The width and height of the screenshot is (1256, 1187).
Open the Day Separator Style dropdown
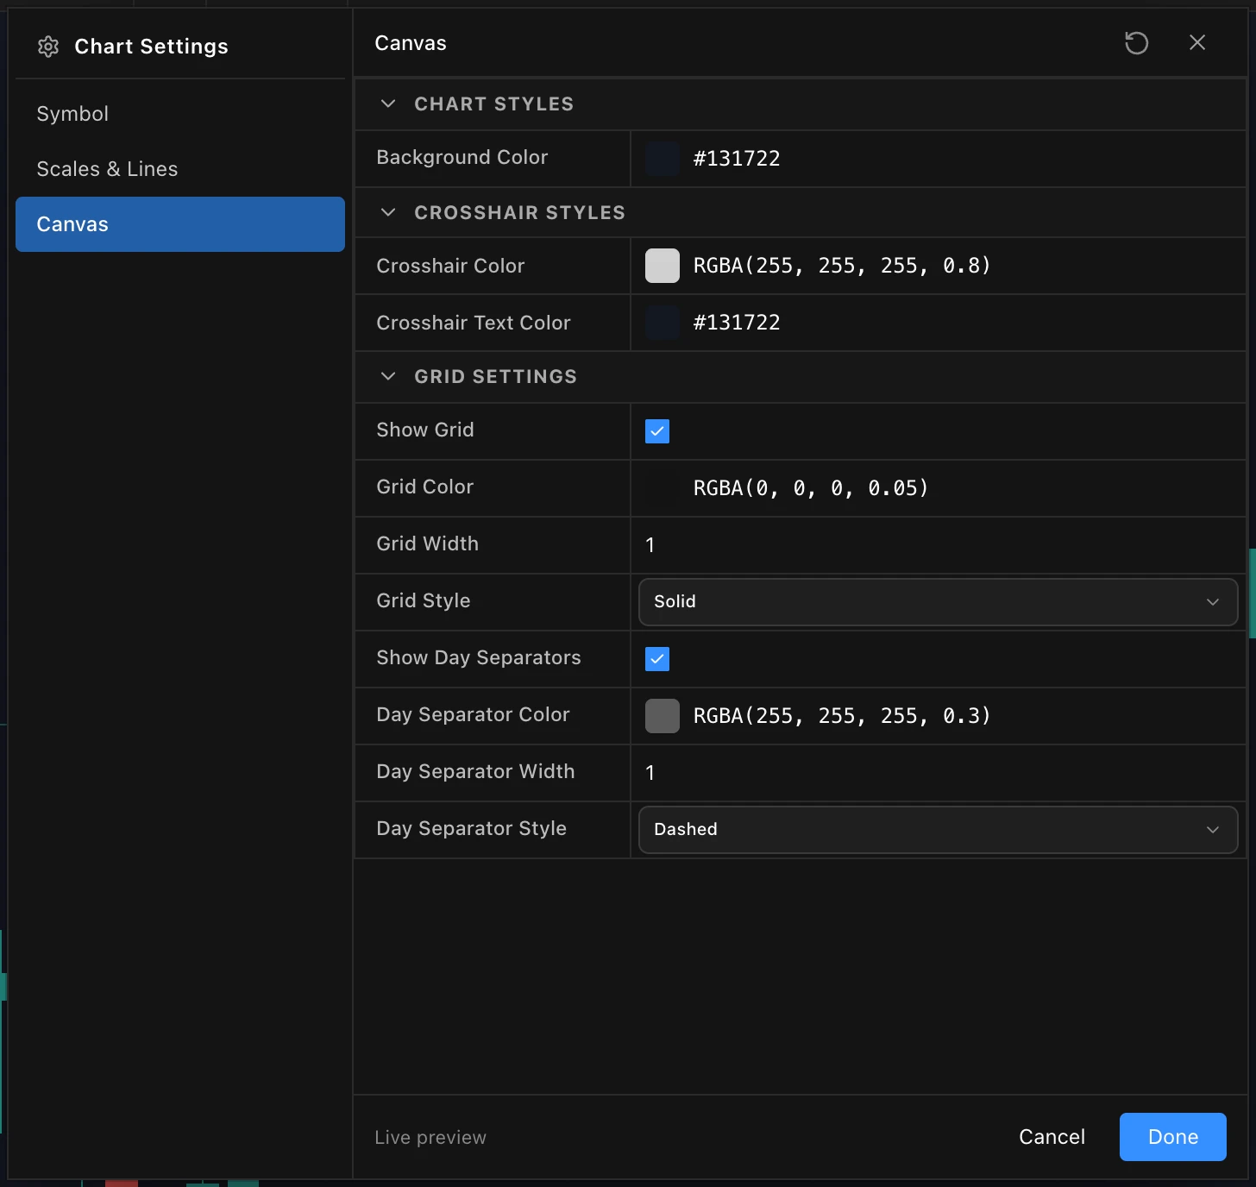point(938,830)
